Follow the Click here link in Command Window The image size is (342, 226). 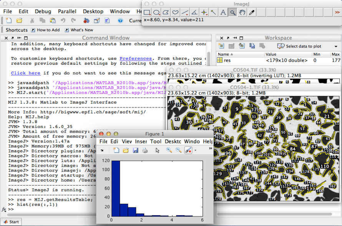pos(25,73)
